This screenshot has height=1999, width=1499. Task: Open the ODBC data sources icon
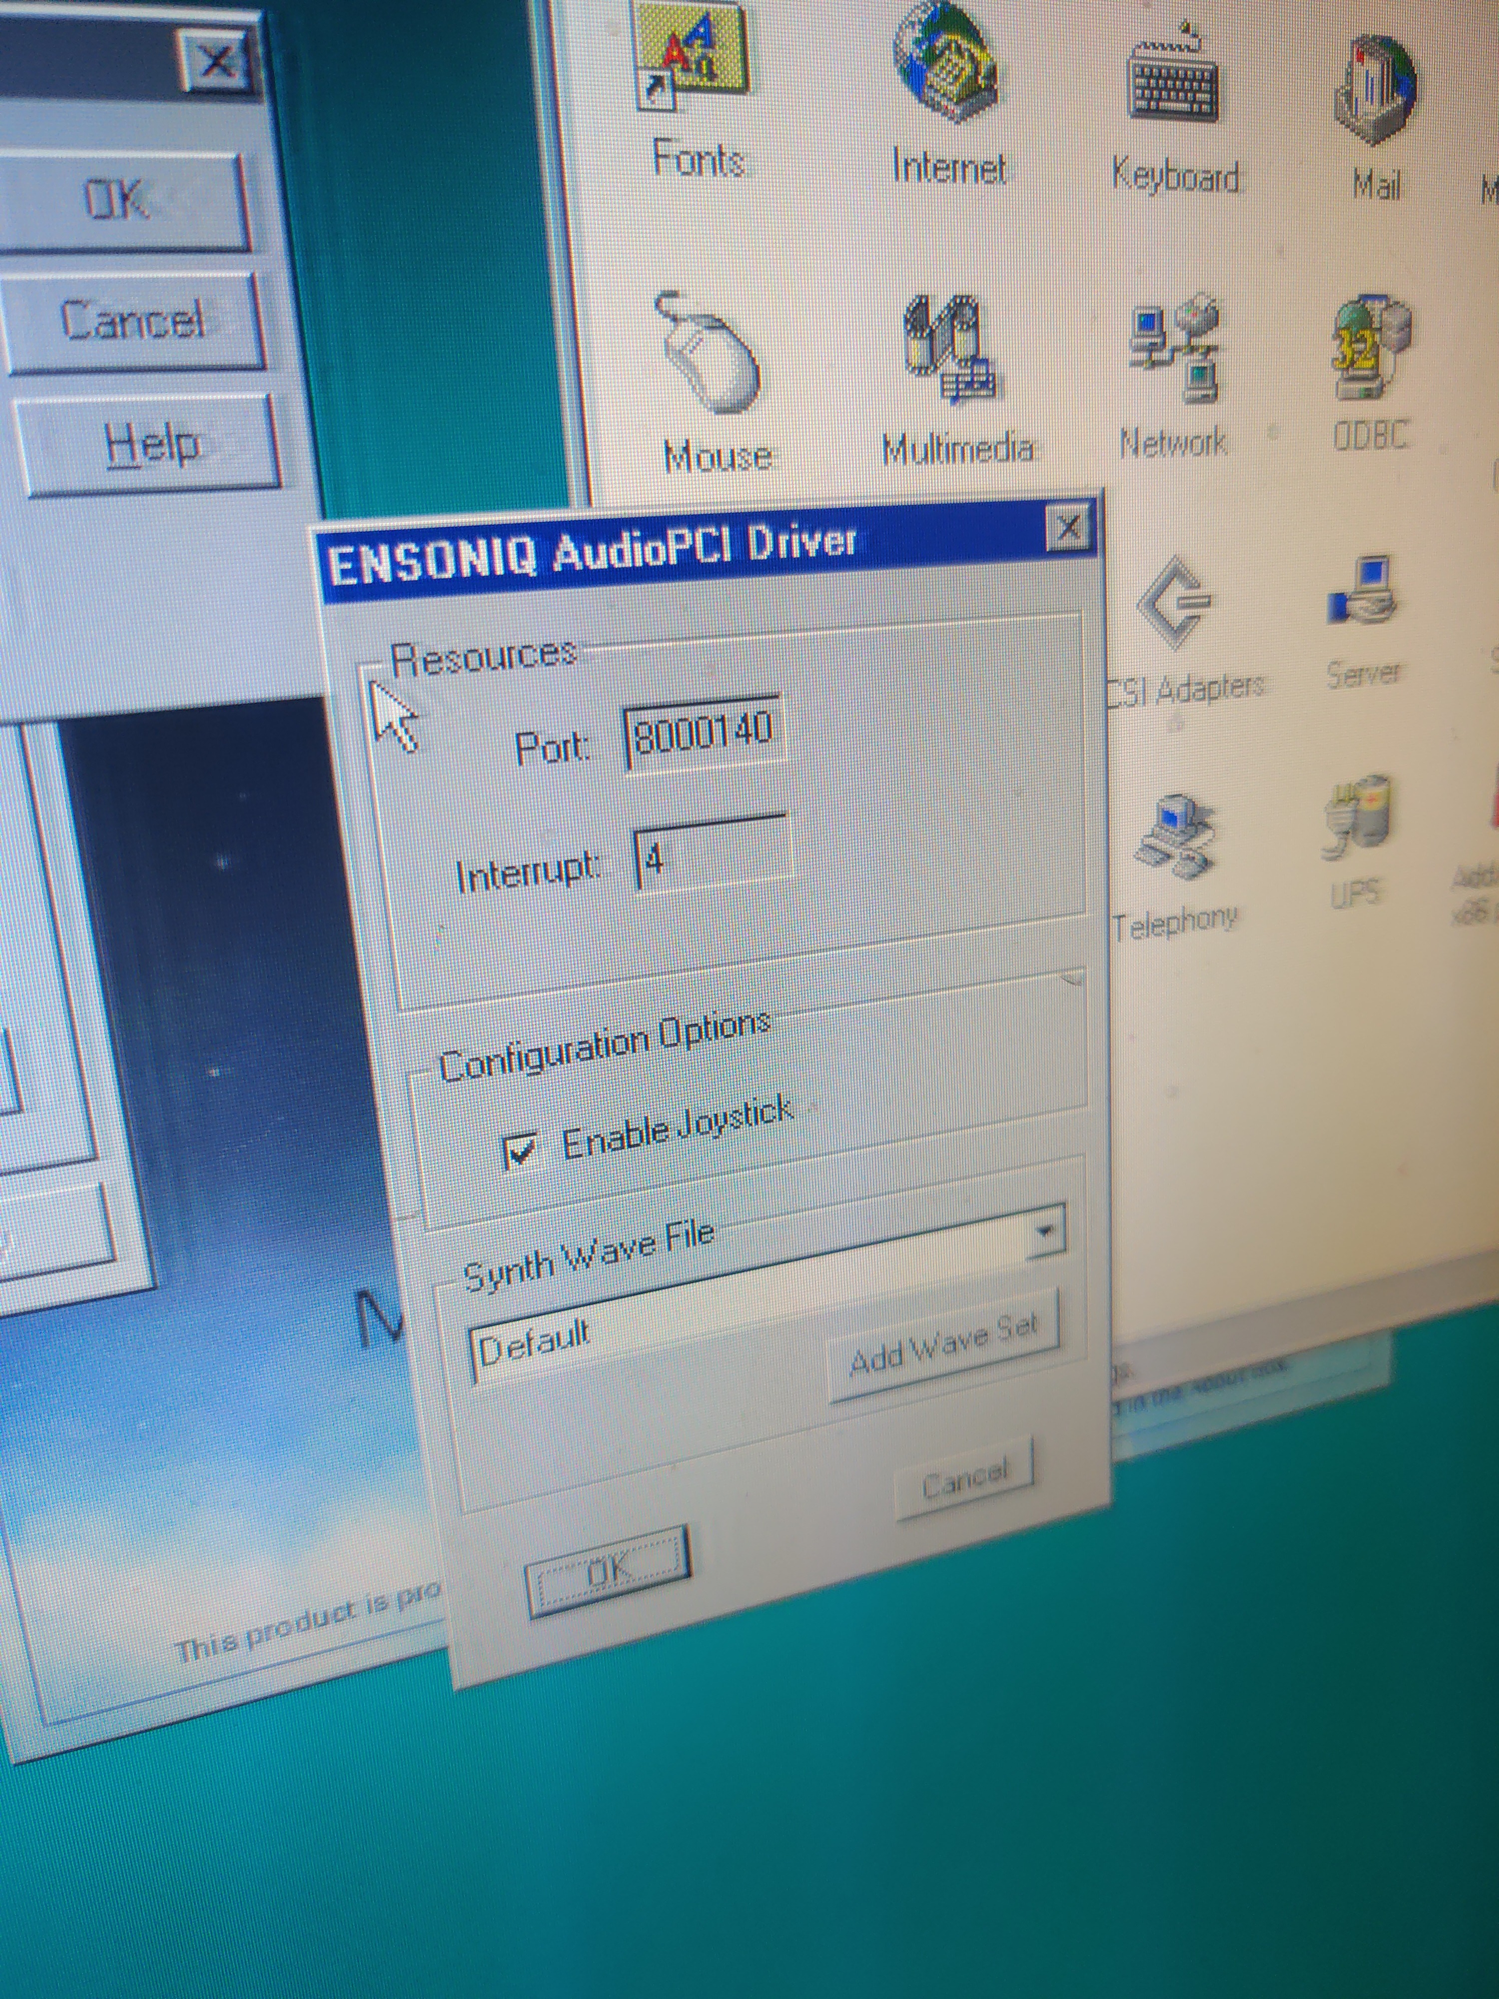(1371, 348)
